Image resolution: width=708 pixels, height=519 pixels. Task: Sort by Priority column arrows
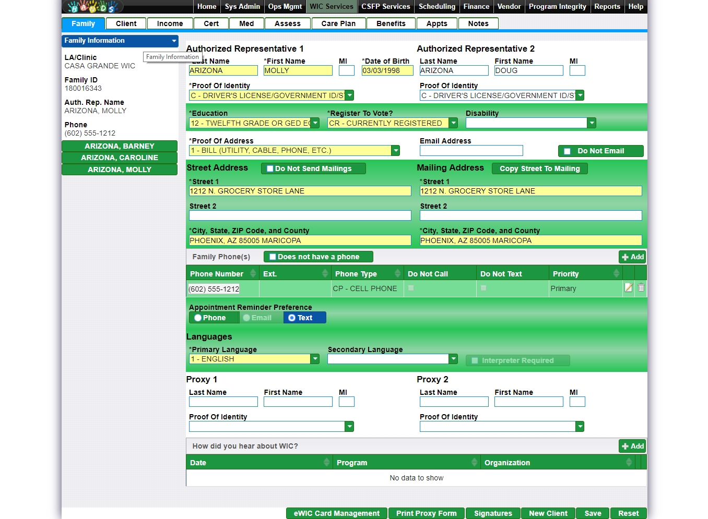[x=616, y=274]
